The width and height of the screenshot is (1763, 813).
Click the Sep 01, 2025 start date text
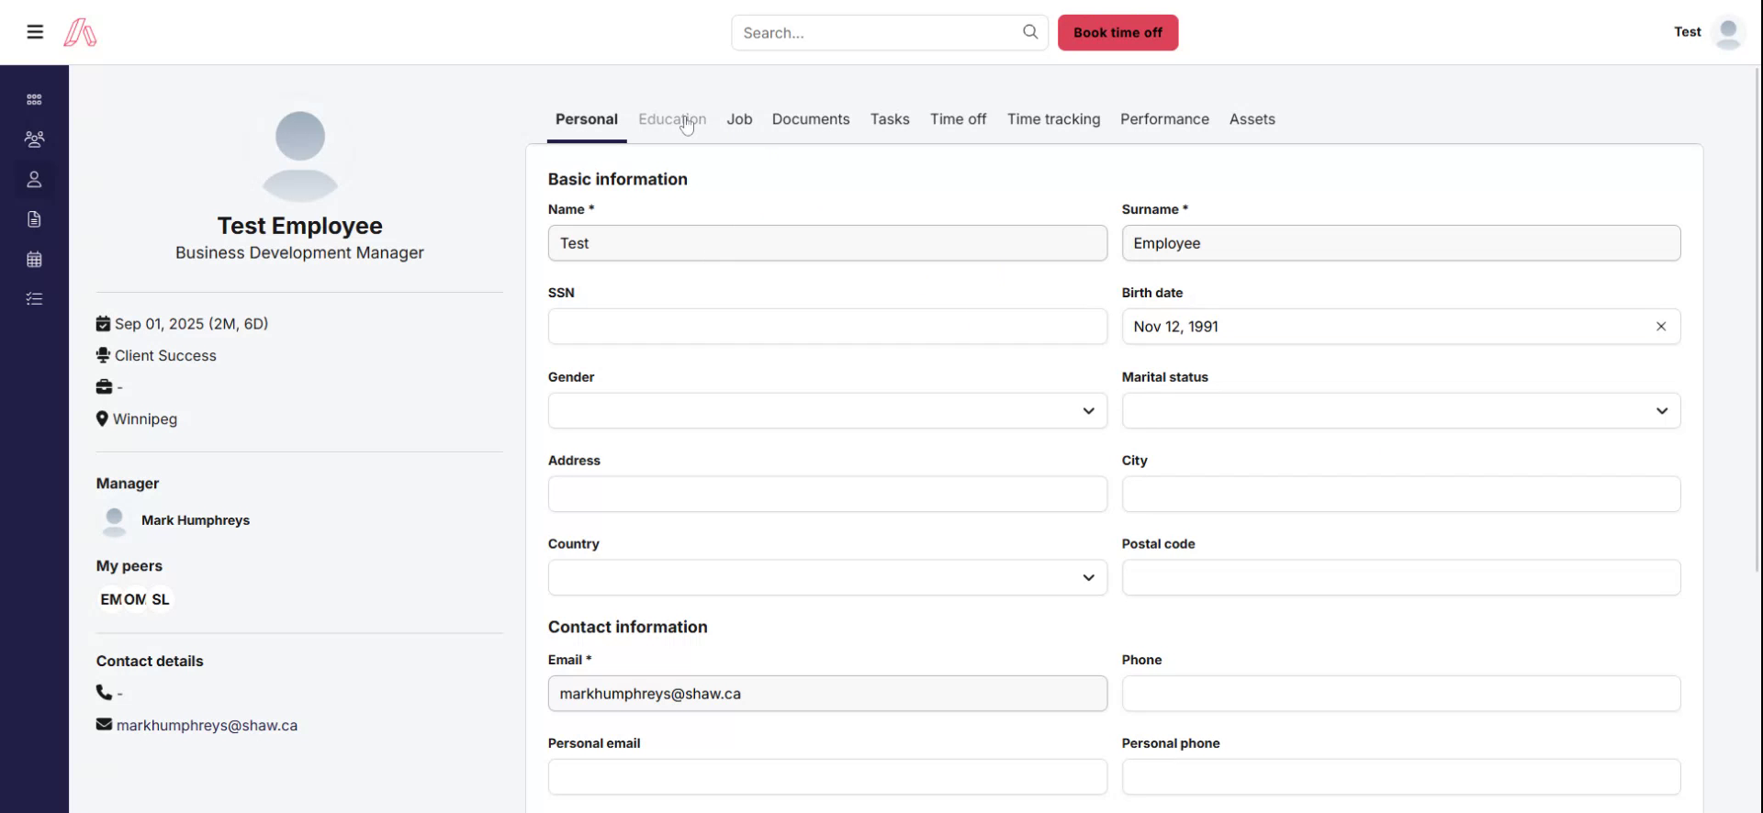pyautogui.click(x=192, y=324)
